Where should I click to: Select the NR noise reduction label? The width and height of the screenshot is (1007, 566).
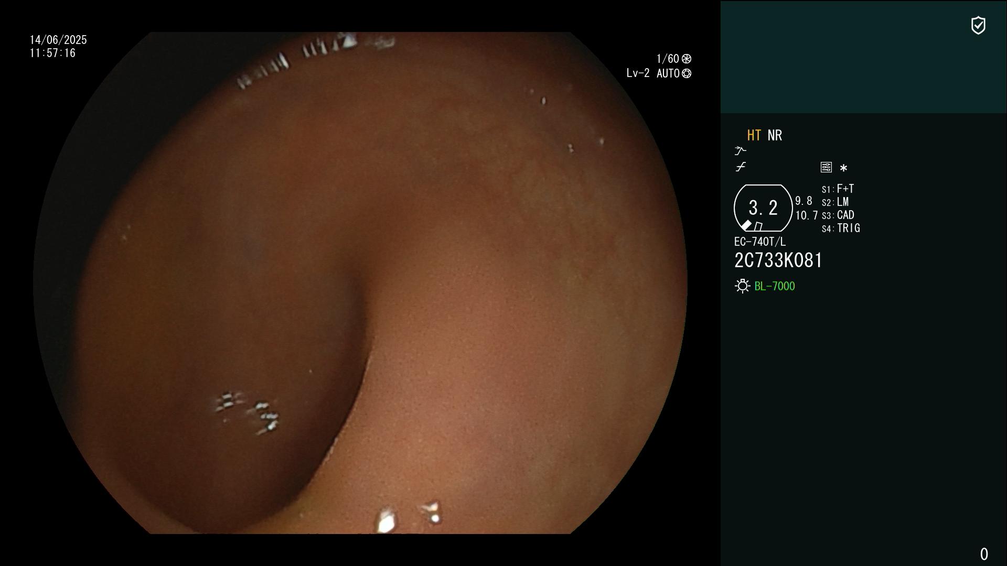(x=775, y=135)
